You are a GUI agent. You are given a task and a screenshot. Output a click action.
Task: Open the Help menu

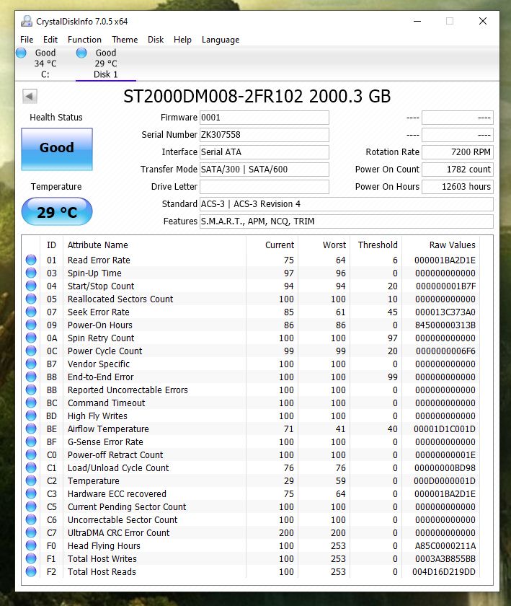[x=182, y=40]
